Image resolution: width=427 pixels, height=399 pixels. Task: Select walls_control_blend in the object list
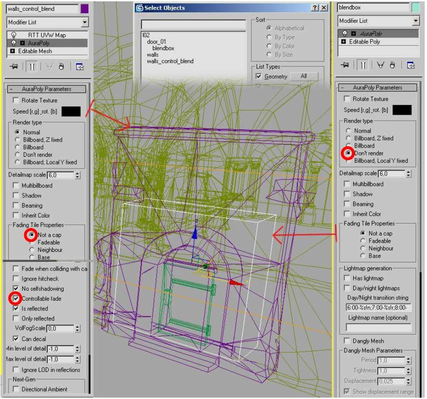[x=170, y=61]
